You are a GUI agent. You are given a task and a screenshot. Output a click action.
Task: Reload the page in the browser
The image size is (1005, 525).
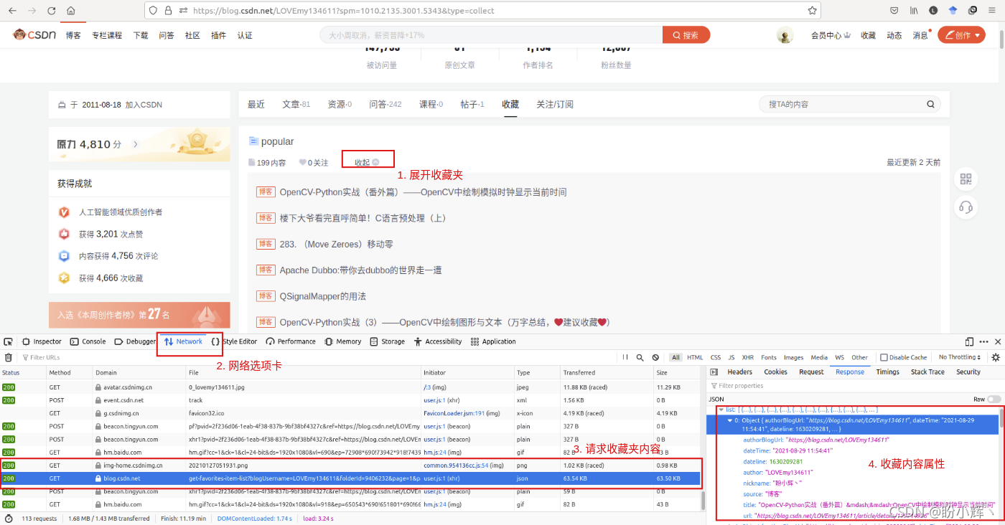tap(52, 11)
